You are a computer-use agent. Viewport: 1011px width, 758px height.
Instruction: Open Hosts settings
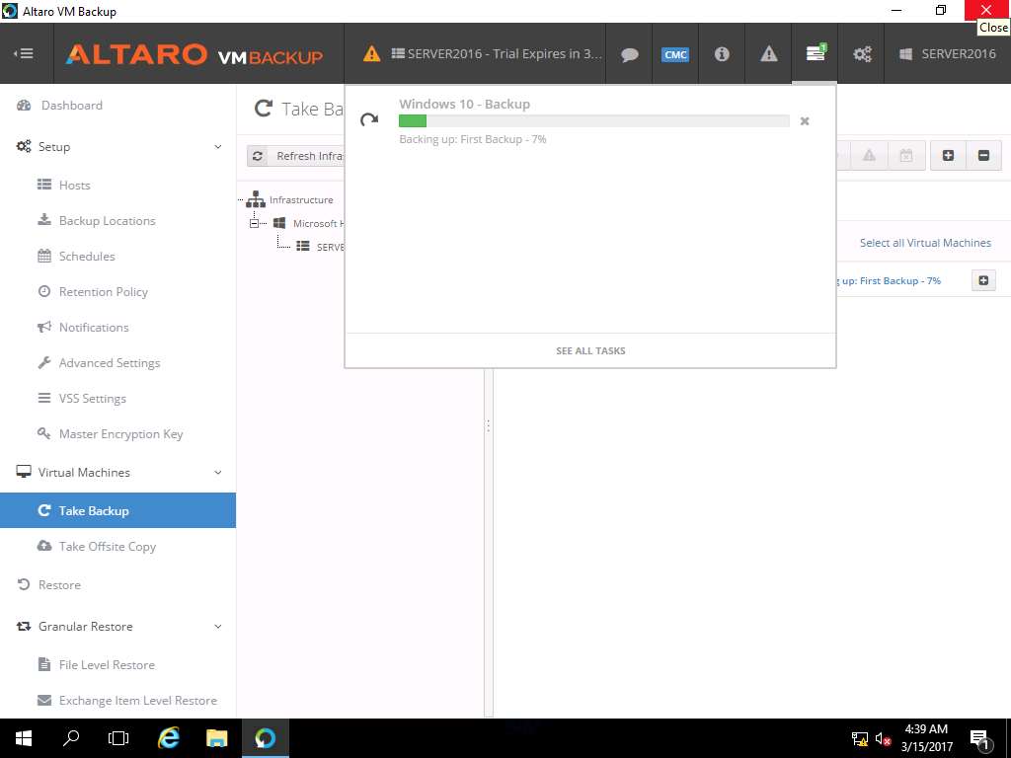pyautogui.click(x=74, y=185)
